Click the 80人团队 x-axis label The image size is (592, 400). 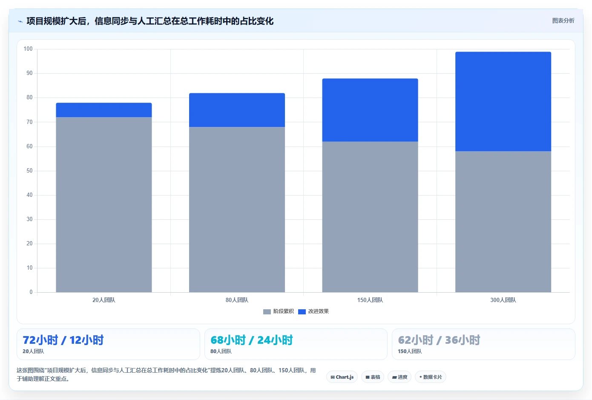pyautogui.click(x=237, y=300)
